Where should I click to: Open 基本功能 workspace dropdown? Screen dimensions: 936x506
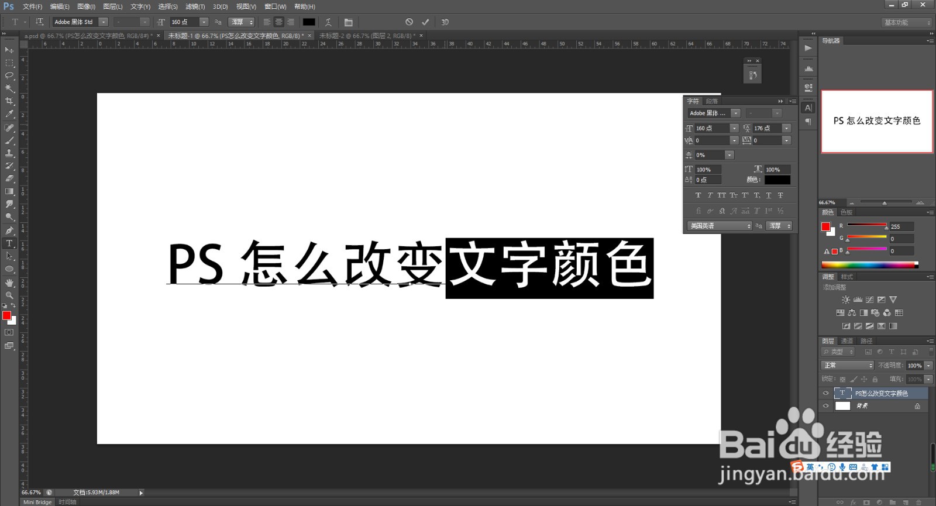(x=906, y=22)
